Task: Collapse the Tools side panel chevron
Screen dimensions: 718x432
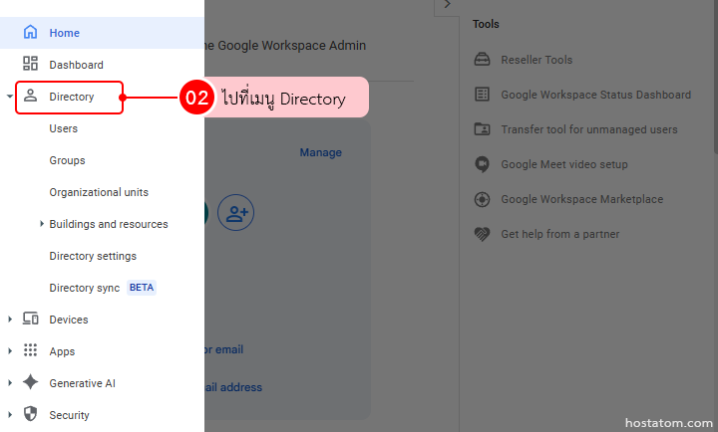Action: pos(448,5)
